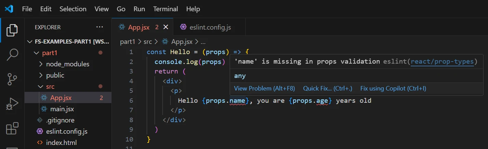Click the return keyword on line 3

pos(166,71)
